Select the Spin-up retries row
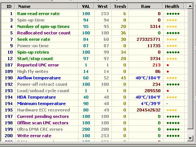Image resolution: width=196 pixels, height=147 pixels. (94, 52)
